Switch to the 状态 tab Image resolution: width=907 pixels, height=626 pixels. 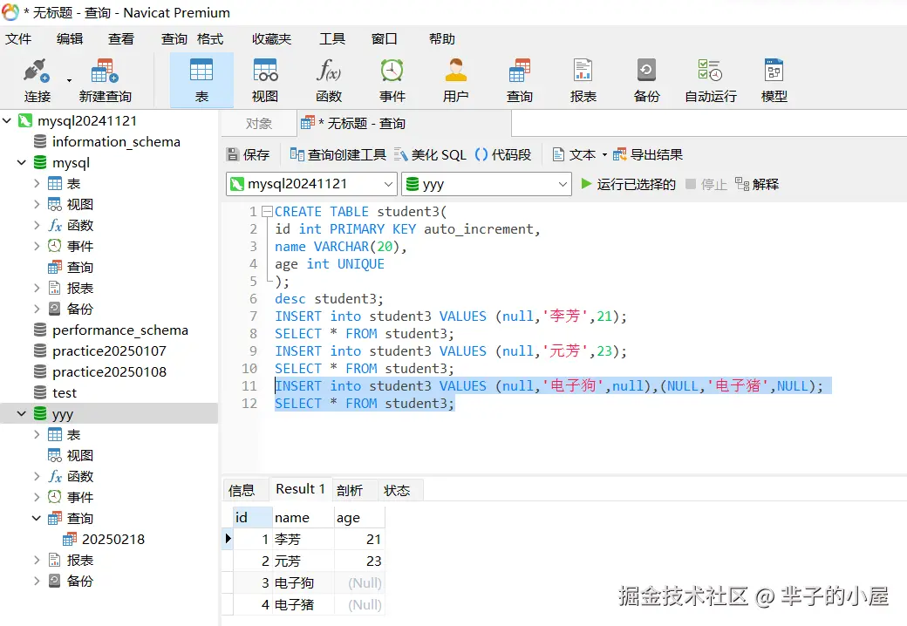click(397, 490)
